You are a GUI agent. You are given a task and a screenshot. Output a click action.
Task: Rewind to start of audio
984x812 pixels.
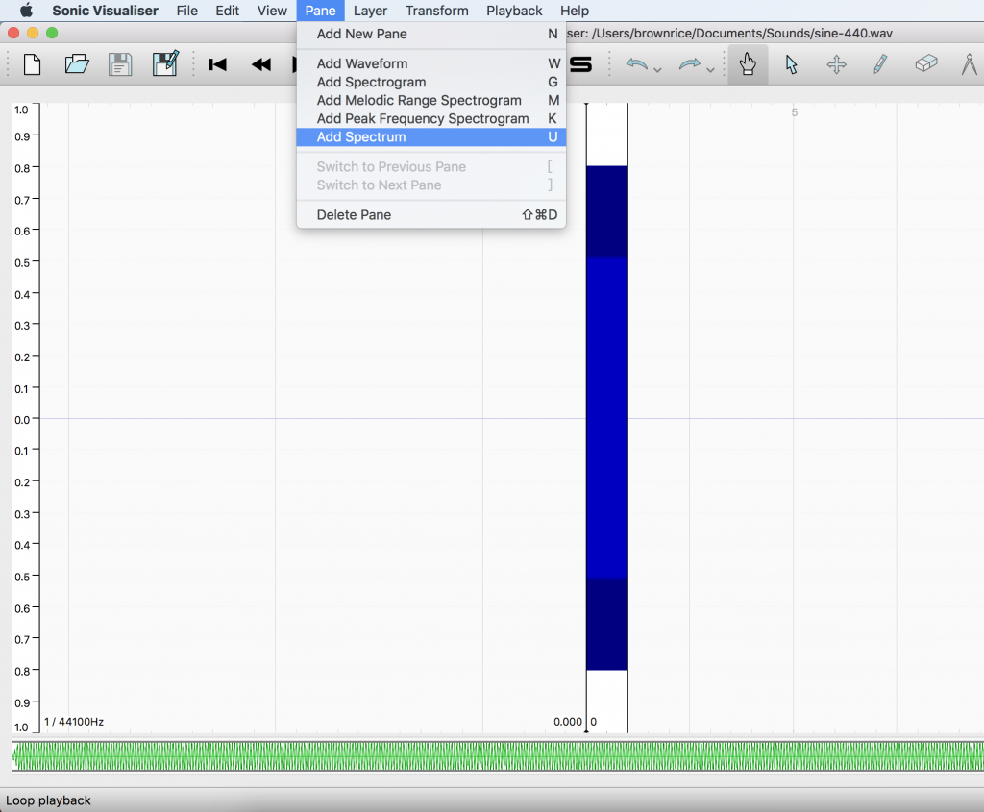(x=217, y=64)
